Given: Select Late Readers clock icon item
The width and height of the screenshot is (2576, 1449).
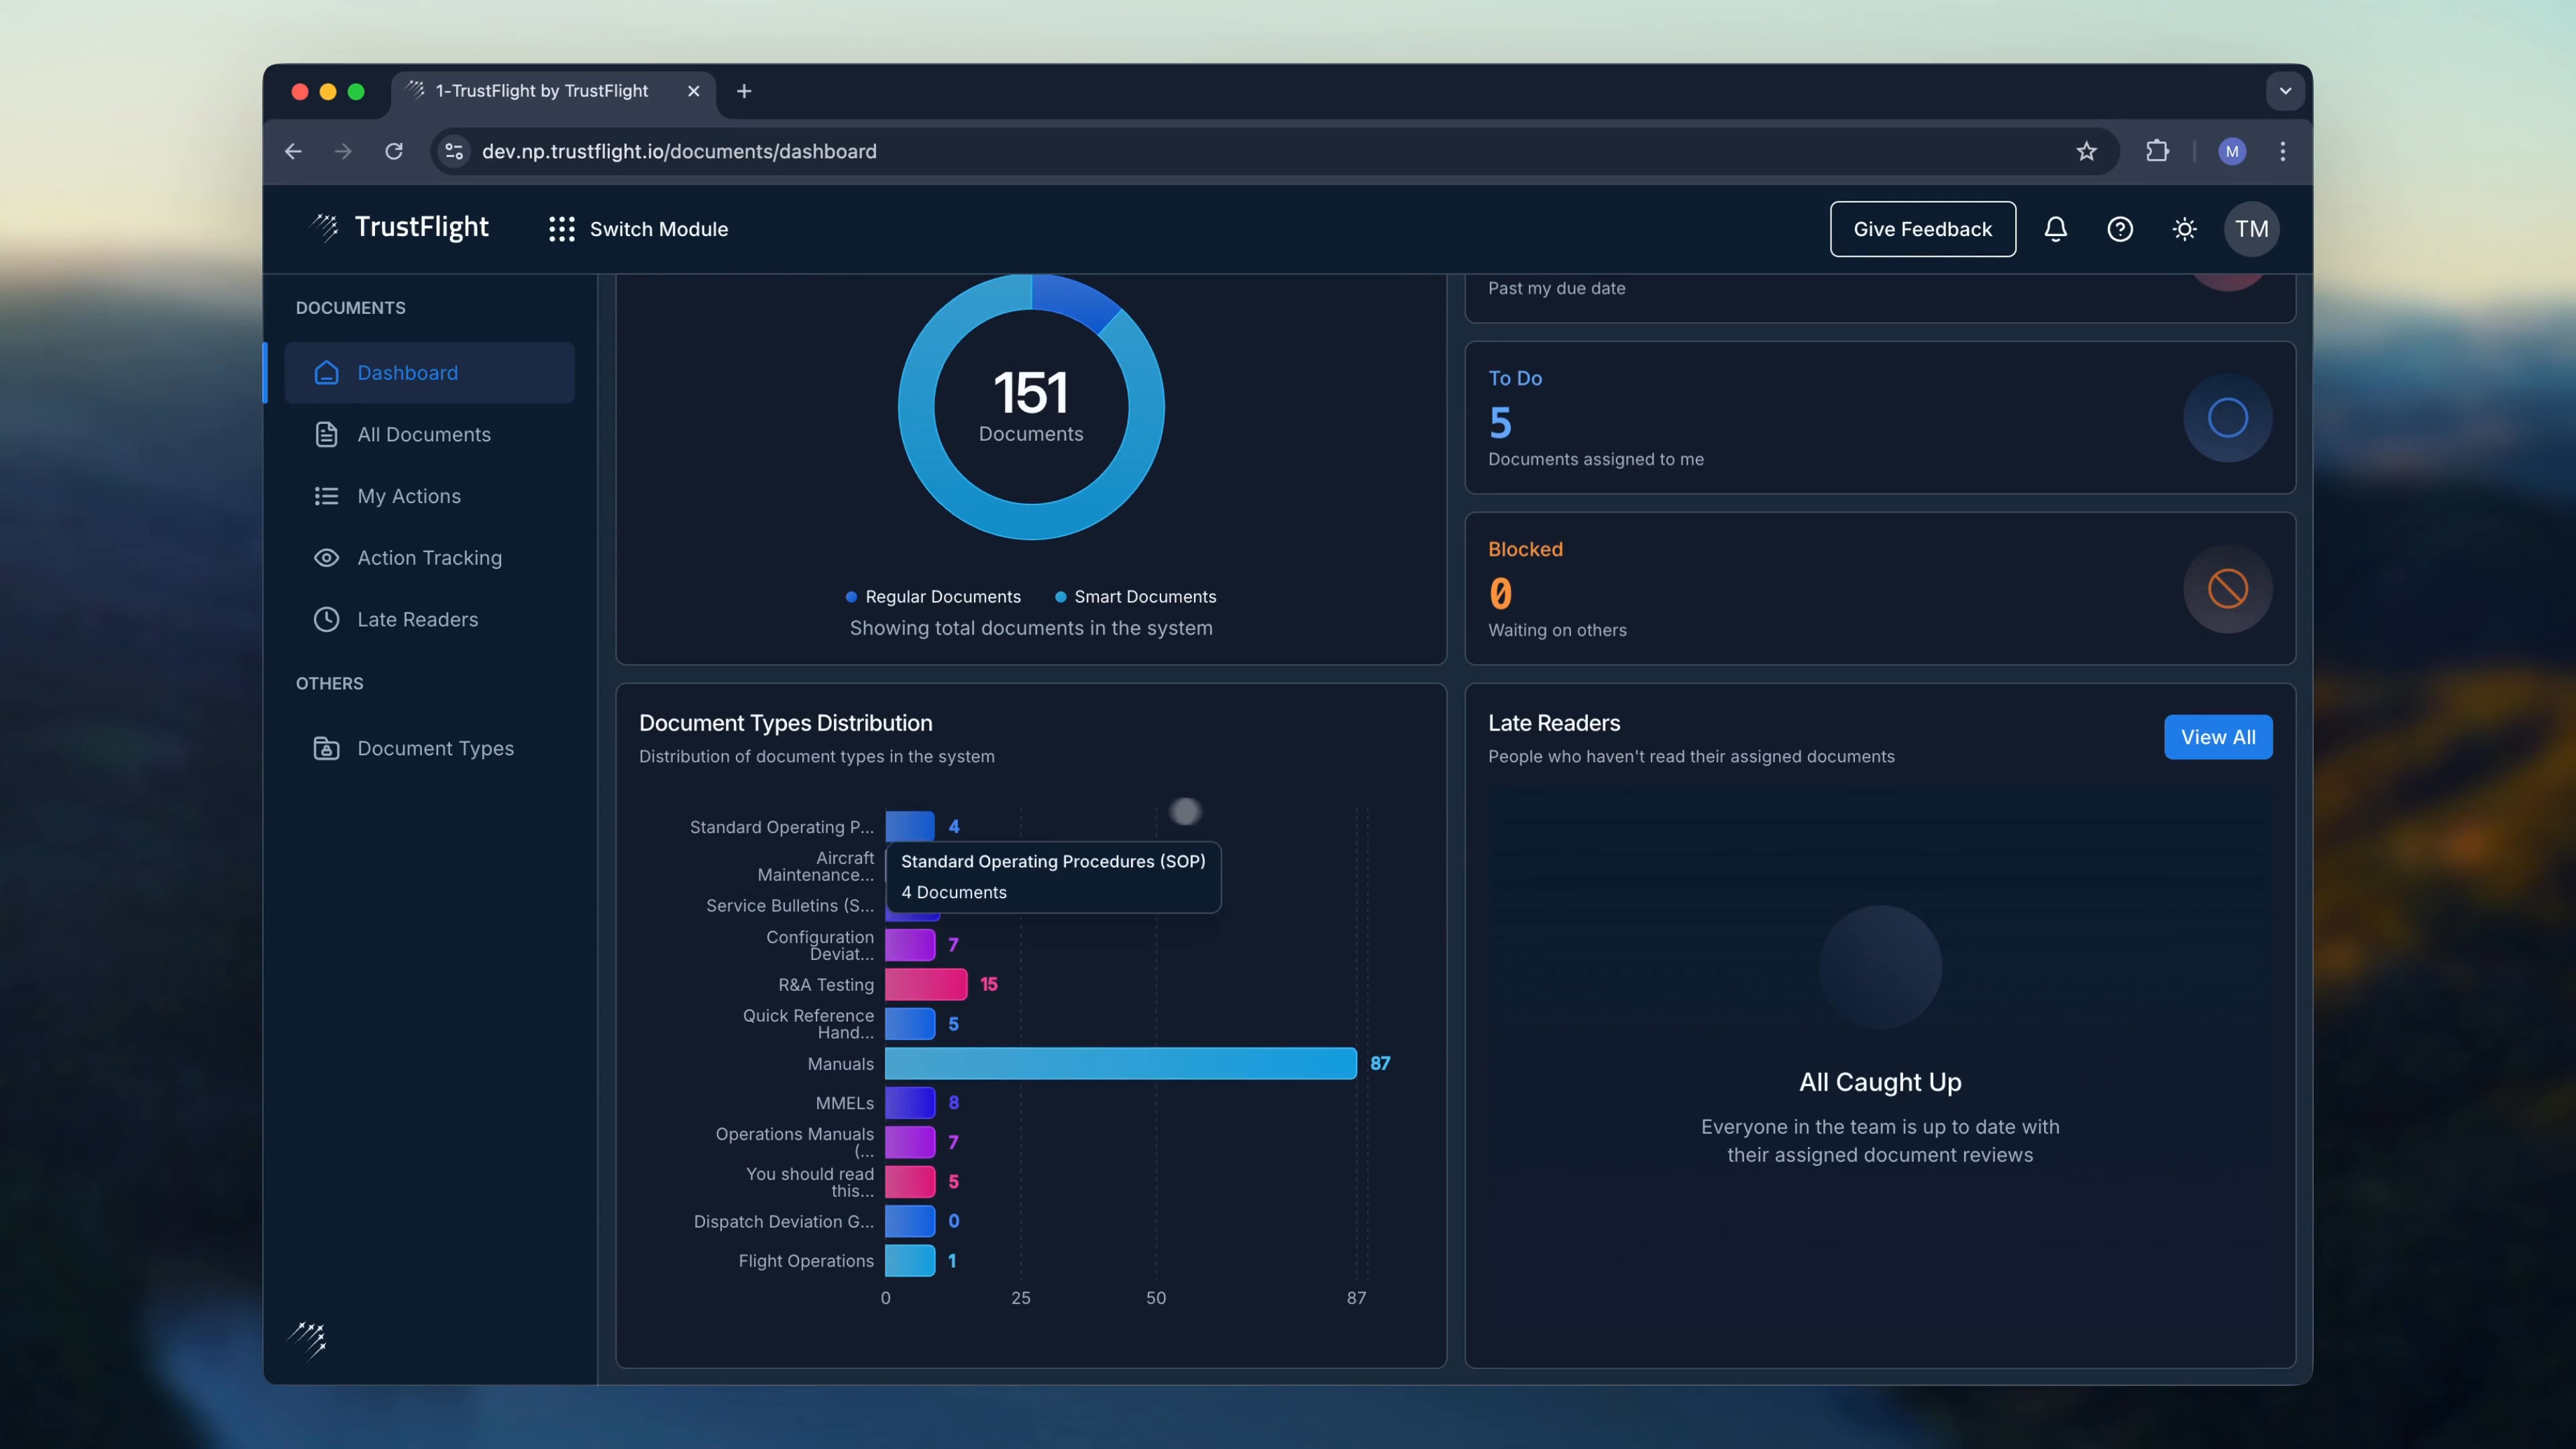Looking at the screenshot, I should [x=417, y=619].
